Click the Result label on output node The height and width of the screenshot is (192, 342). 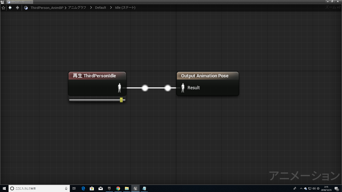[193, 88]
